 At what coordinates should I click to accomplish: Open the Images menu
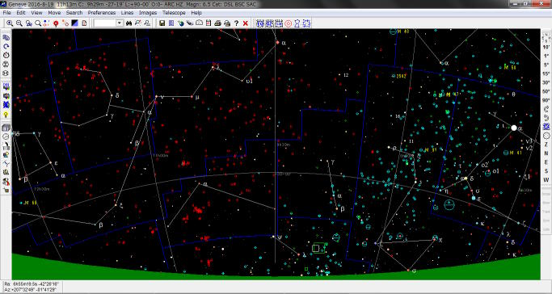coord(148,13)
